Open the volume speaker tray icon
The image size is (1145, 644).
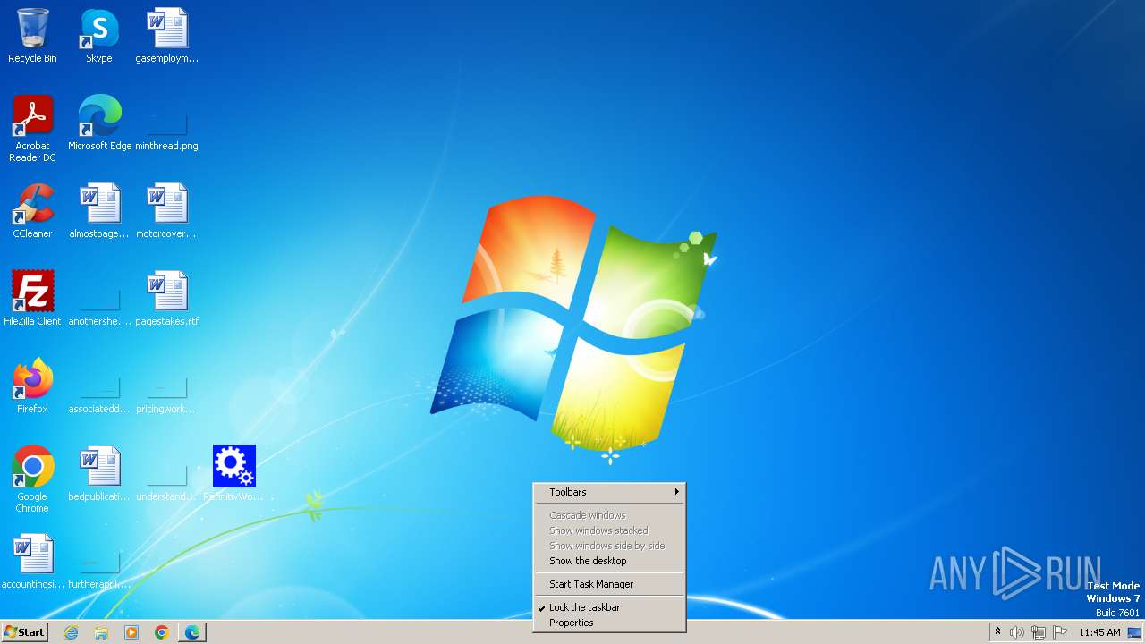(x=1017, y=632)
